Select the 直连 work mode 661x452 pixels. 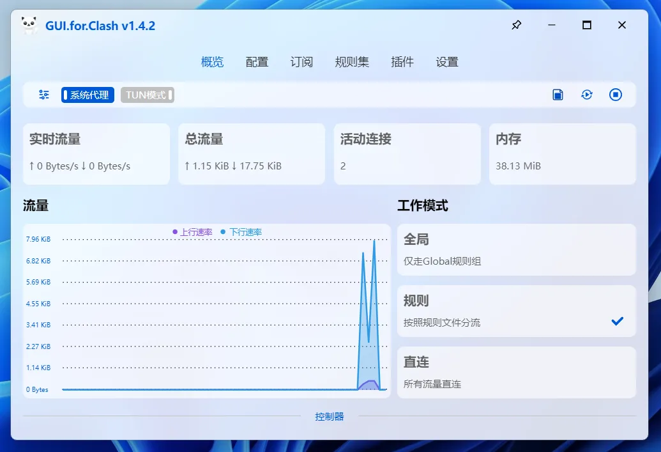[517, 372]
